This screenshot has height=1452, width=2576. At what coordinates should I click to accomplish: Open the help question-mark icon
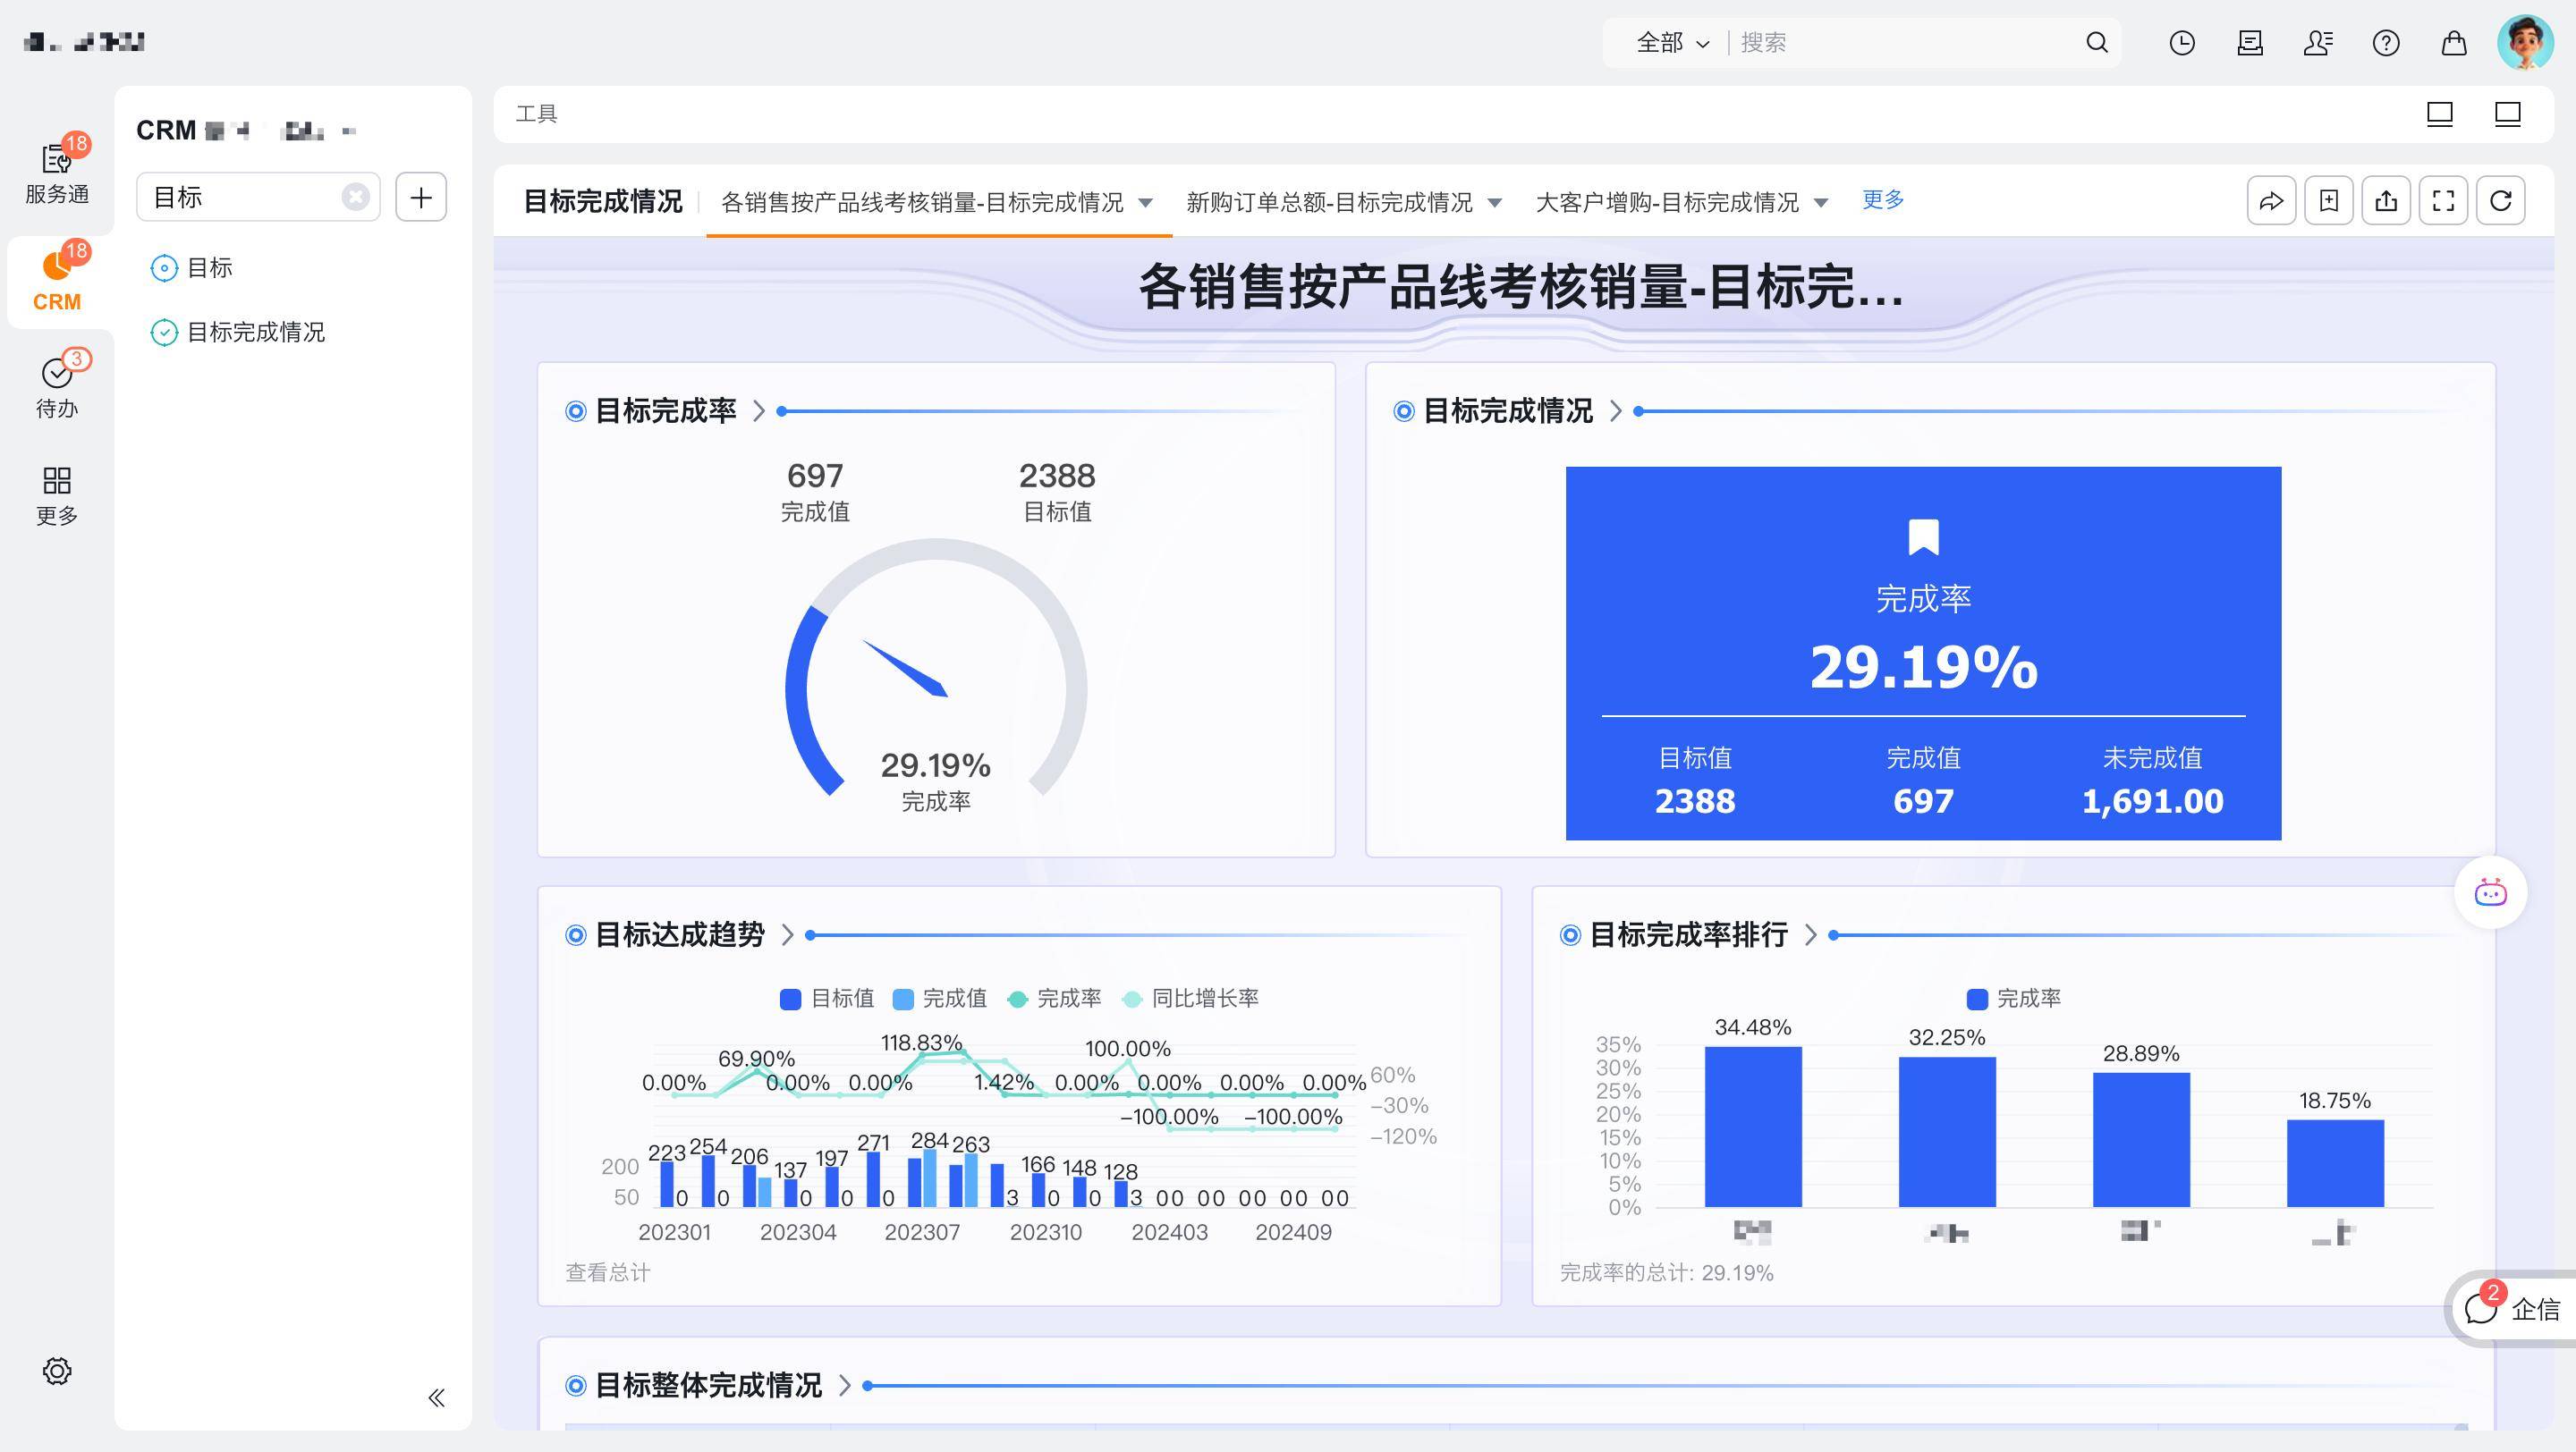pos(2386,43)
